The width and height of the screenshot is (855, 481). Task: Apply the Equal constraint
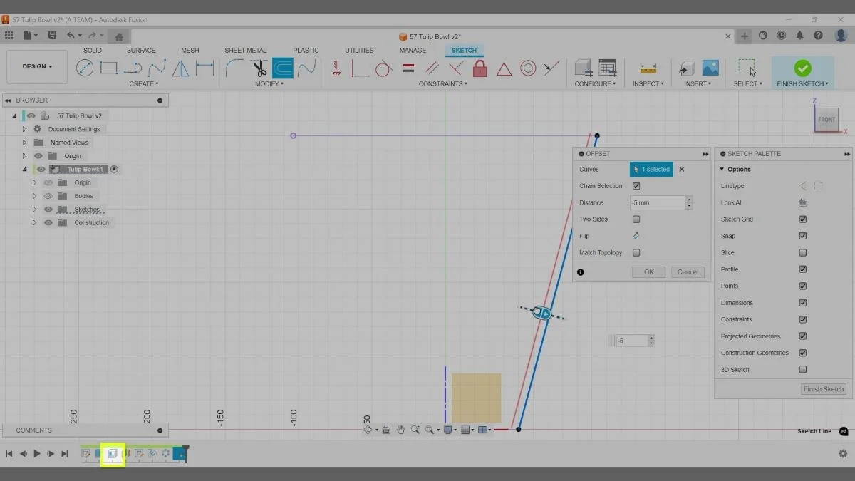click(408, 68)
